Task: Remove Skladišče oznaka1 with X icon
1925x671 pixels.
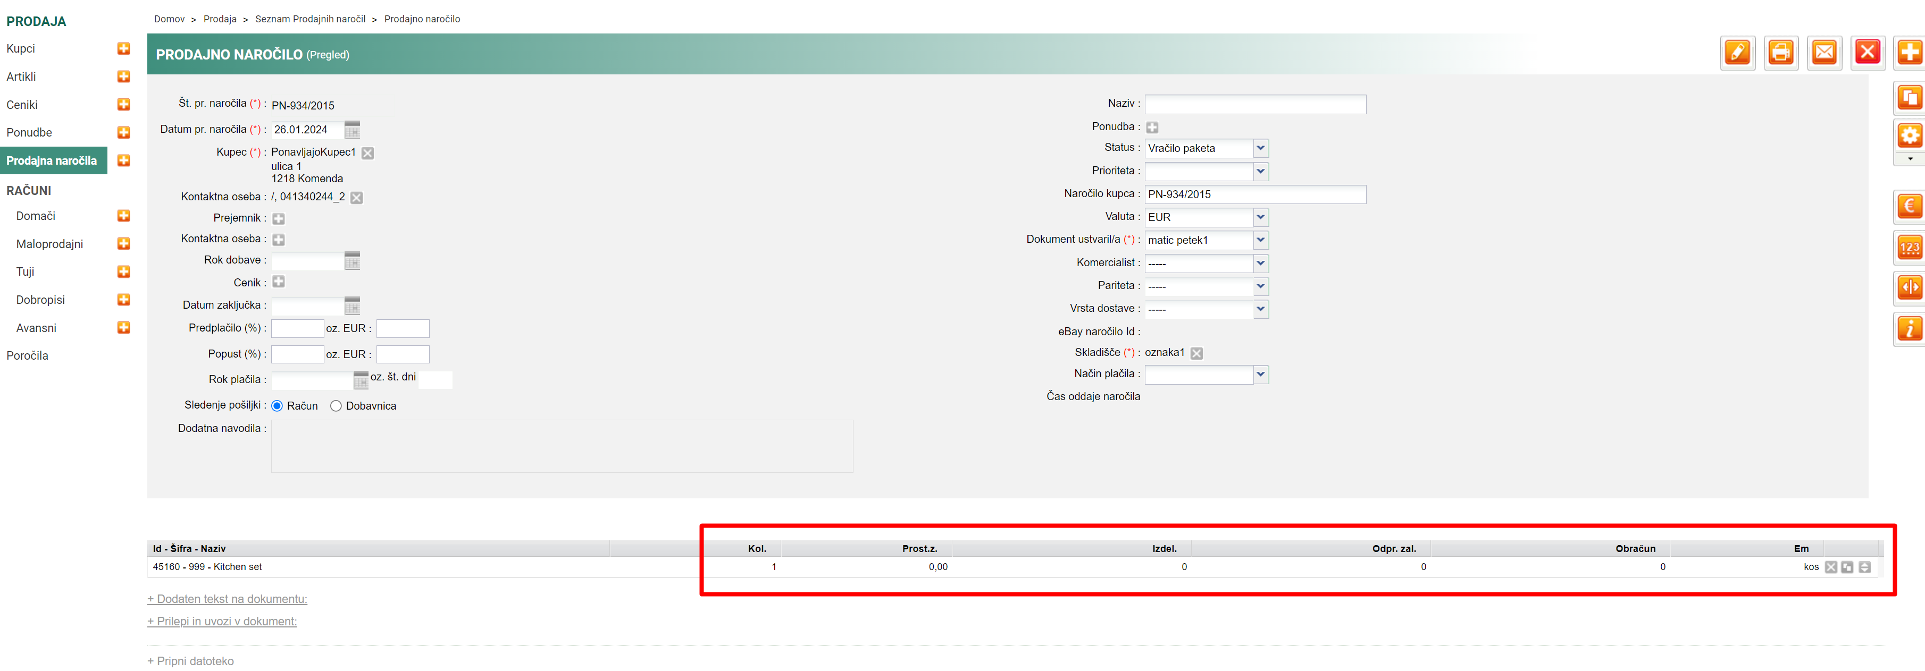Action: click(1196, 353)
